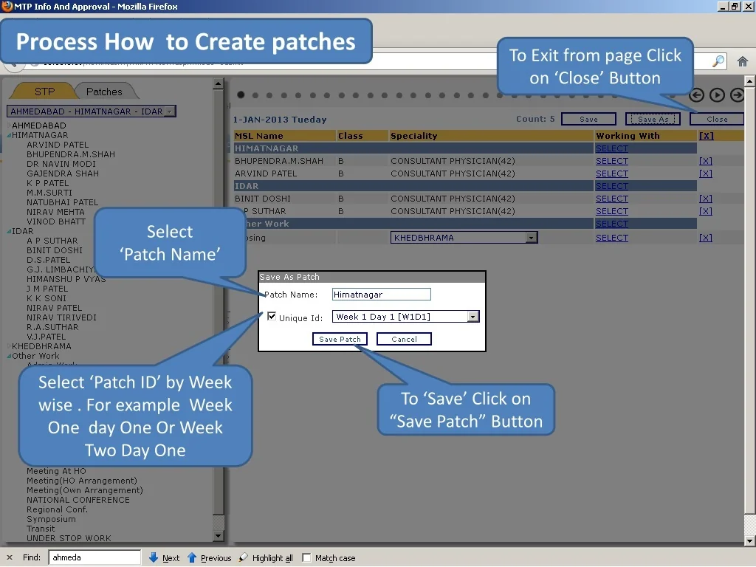The image size is (756, 567).
Task: Click the search magnifier icon
Action: pos(718,62)
